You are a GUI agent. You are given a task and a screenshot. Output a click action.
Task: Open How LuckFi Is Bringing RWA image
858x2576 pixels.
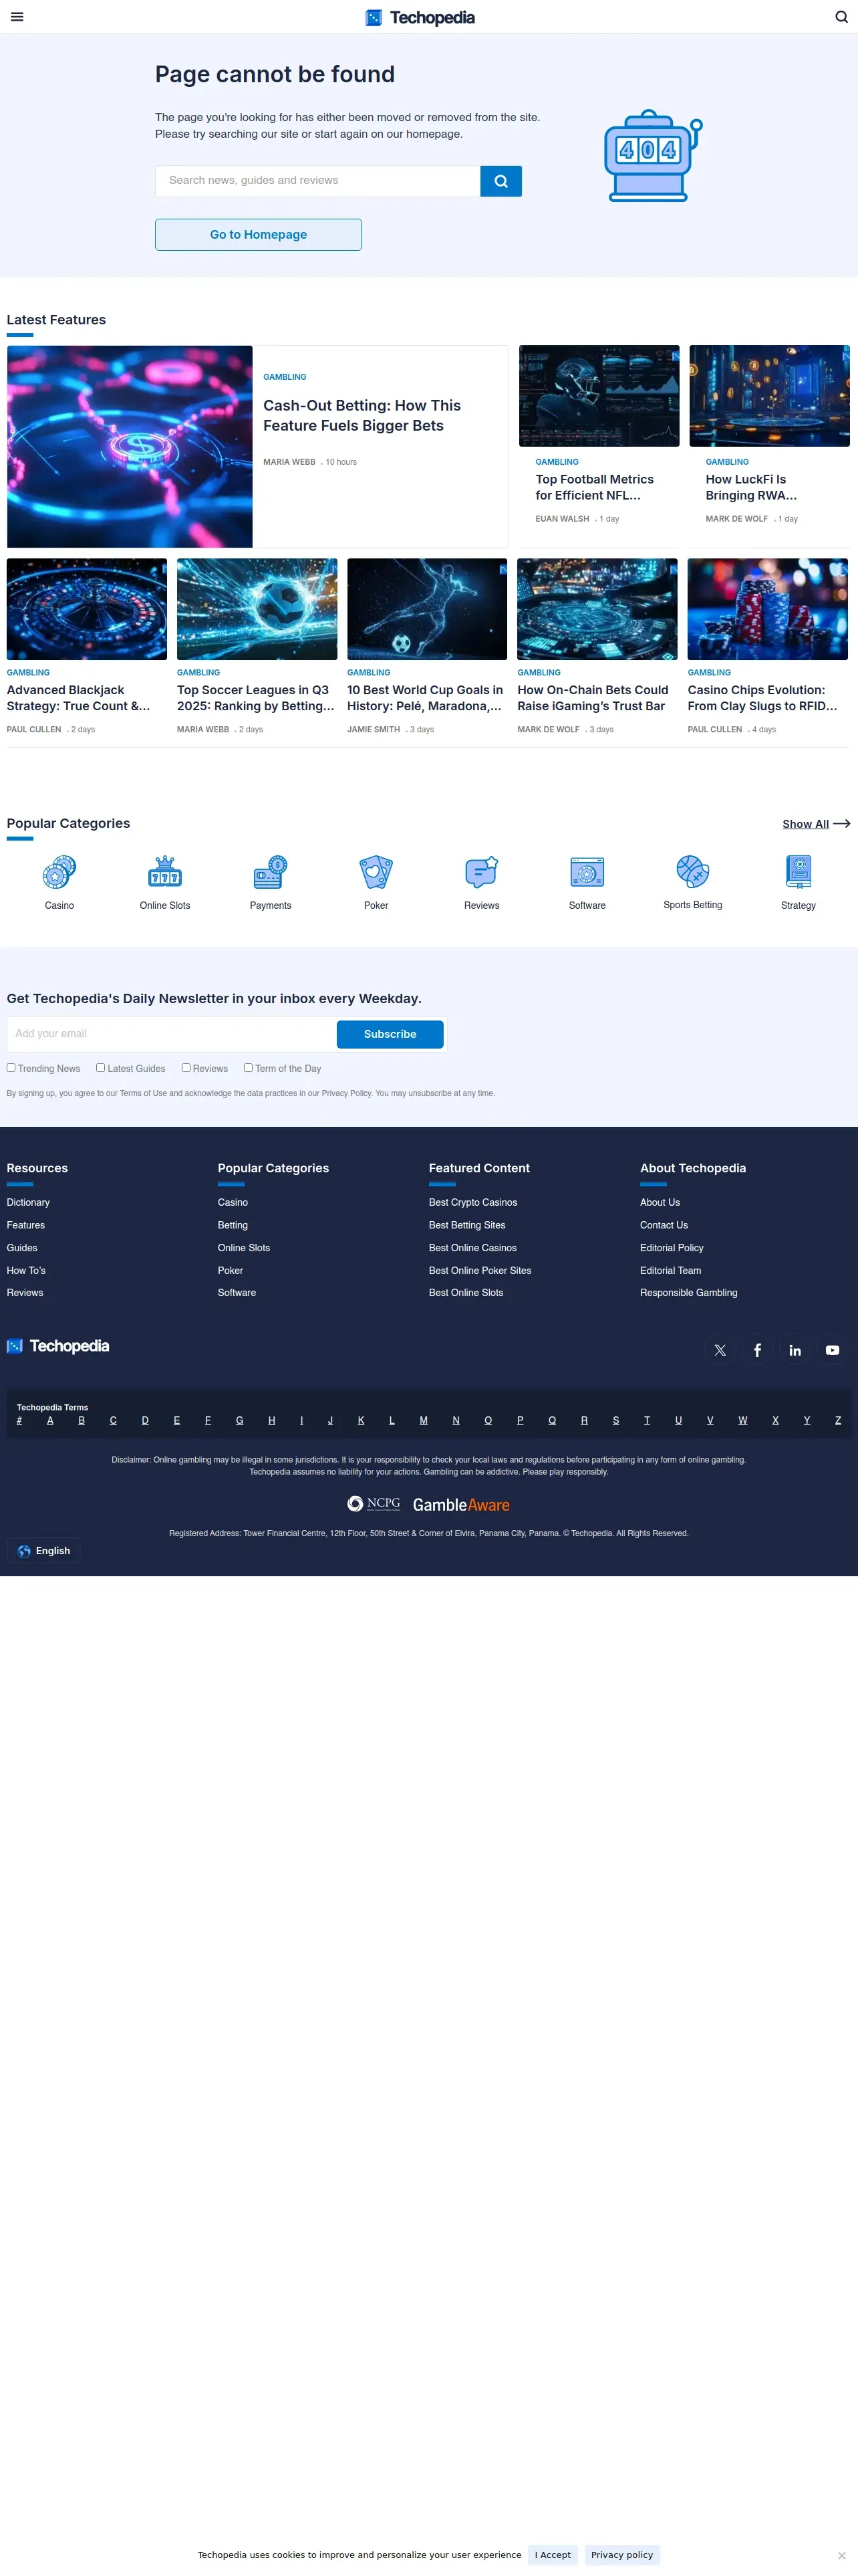769,396
